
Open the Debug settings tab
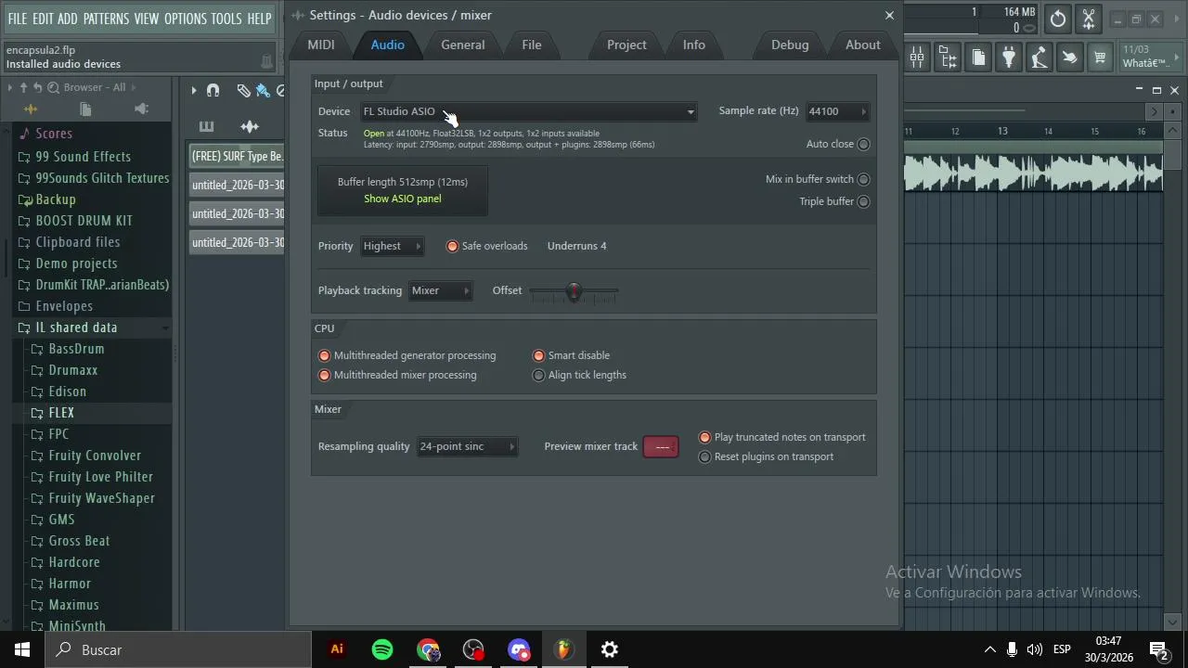tap(790, 45)
